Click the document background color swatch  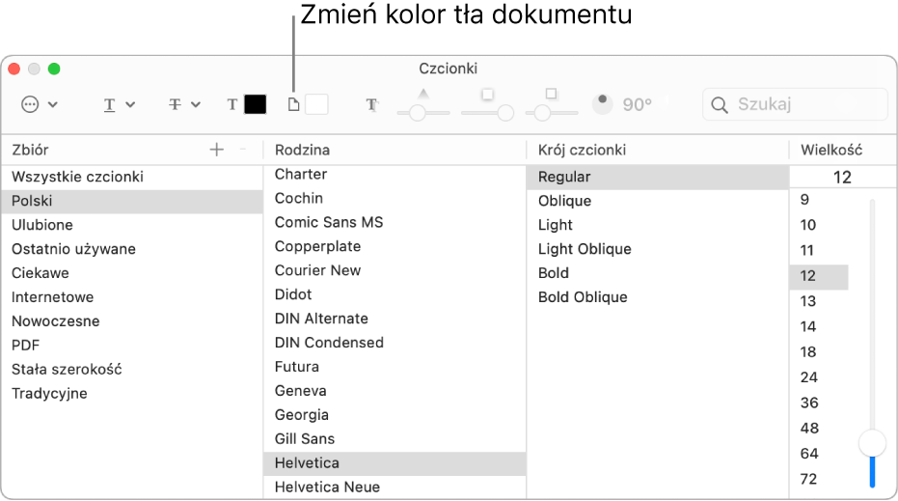click(x=316, y=104)
